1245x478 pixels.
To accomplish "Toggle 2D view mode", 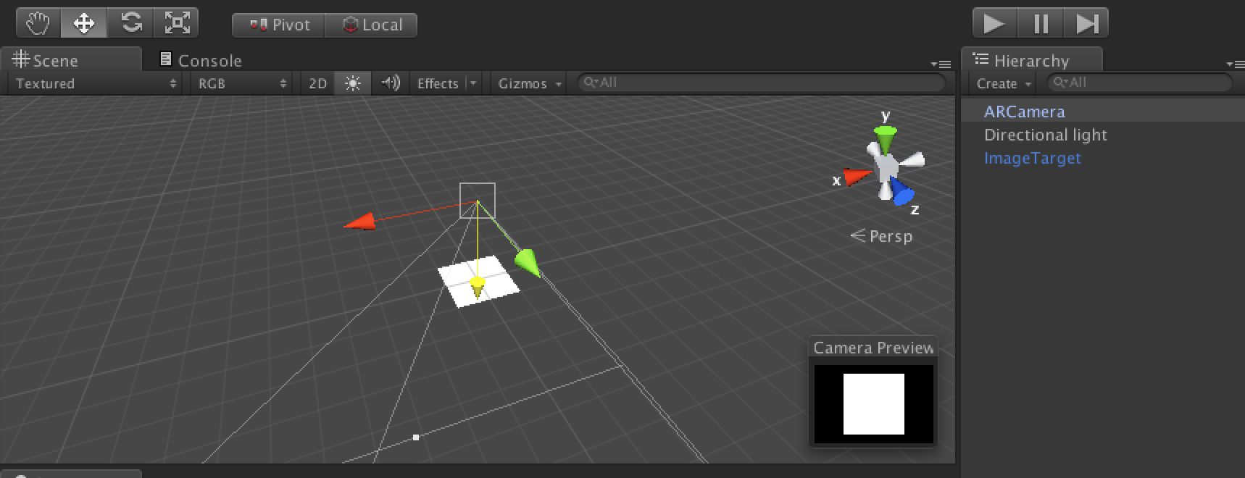I will [317, 83].
